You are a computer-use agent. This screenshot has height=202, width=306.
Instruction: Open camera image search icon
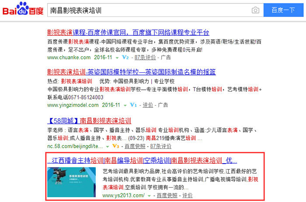tap(256, 10)
